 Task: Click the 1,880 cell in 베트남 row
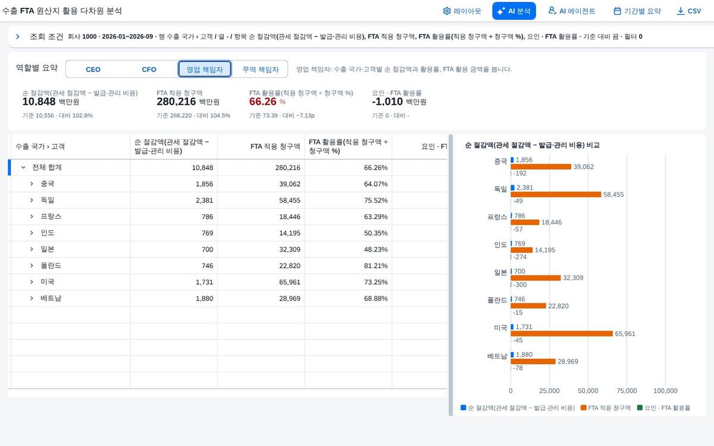[174, 299]
